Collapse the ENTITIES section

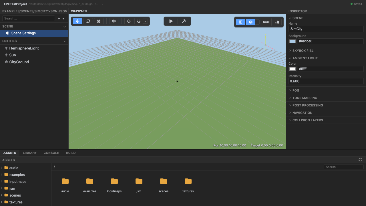[65, 41]
